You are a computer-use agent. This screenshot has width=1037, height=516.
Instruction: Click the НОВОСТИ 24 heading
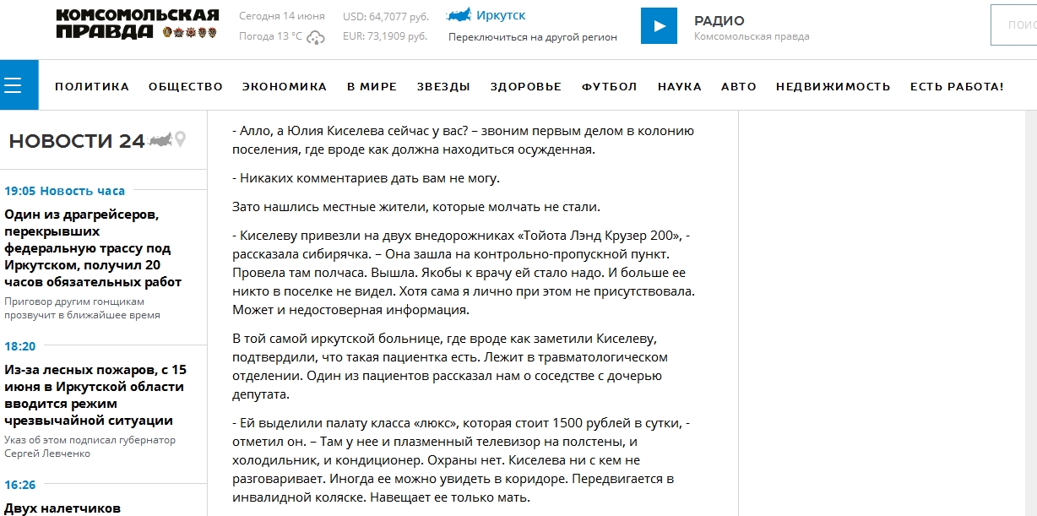point(77,141)
